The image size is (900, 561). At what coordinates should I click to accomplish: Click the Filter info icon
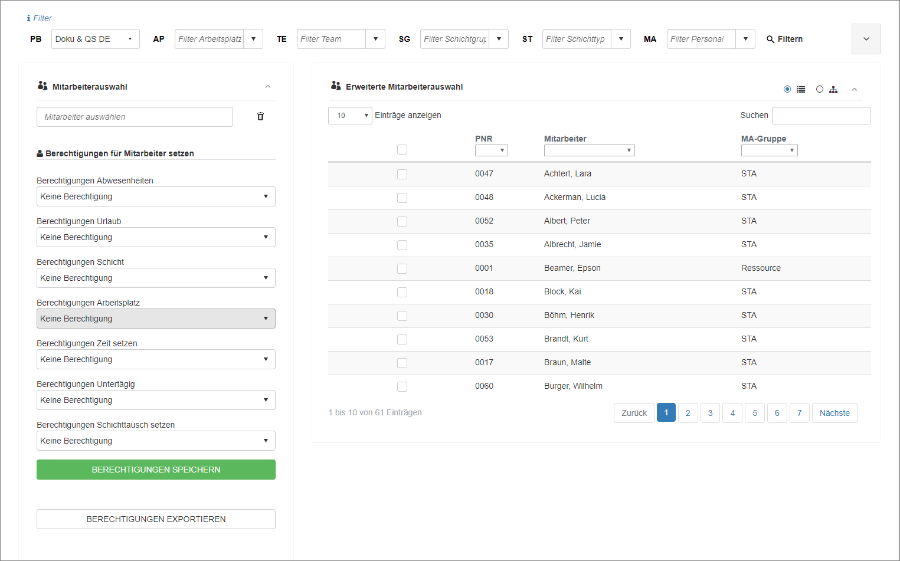click(28, 18)
